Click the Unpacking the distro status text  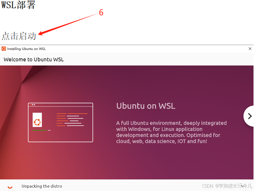(x=42, y=186)
